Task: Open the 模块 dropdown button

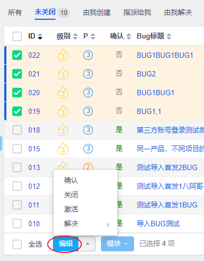Action: point(117,244)
